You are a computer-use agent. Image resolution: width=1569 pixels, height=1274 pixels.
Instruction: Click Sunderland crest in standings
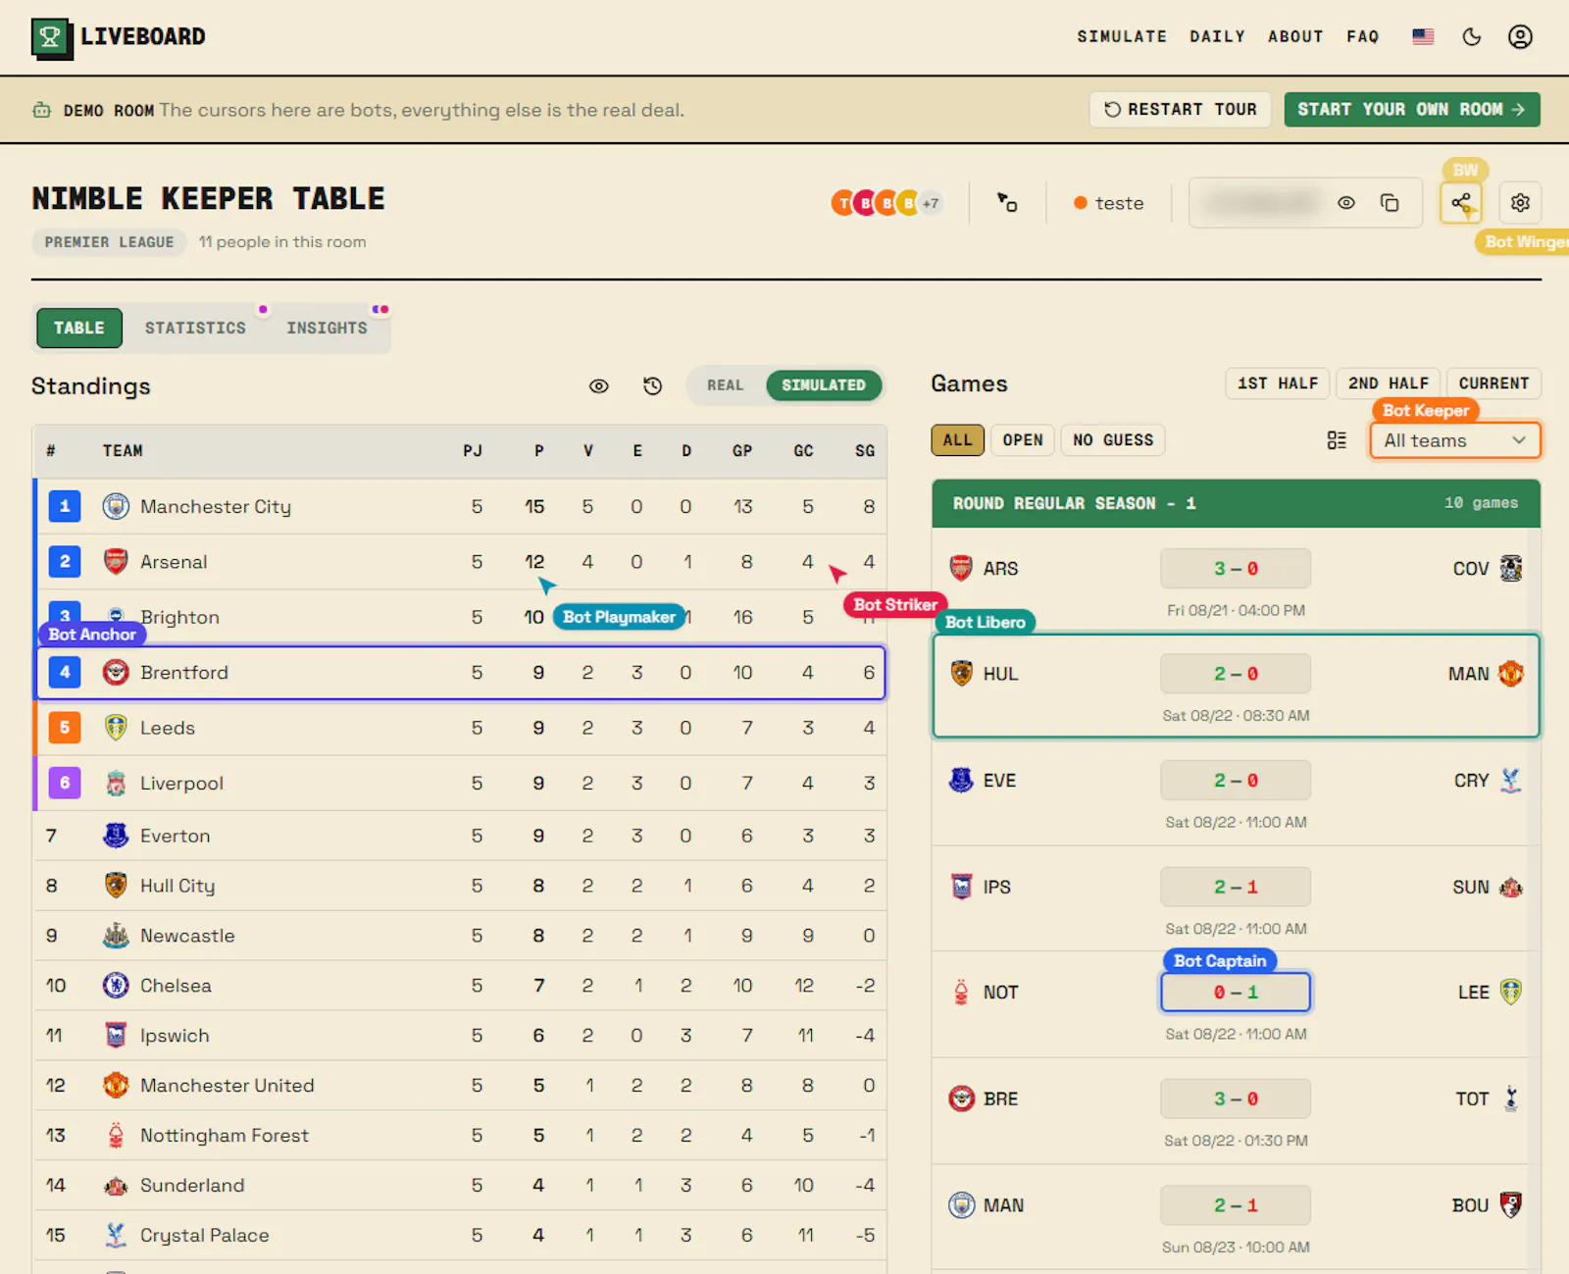[116, 1186]
